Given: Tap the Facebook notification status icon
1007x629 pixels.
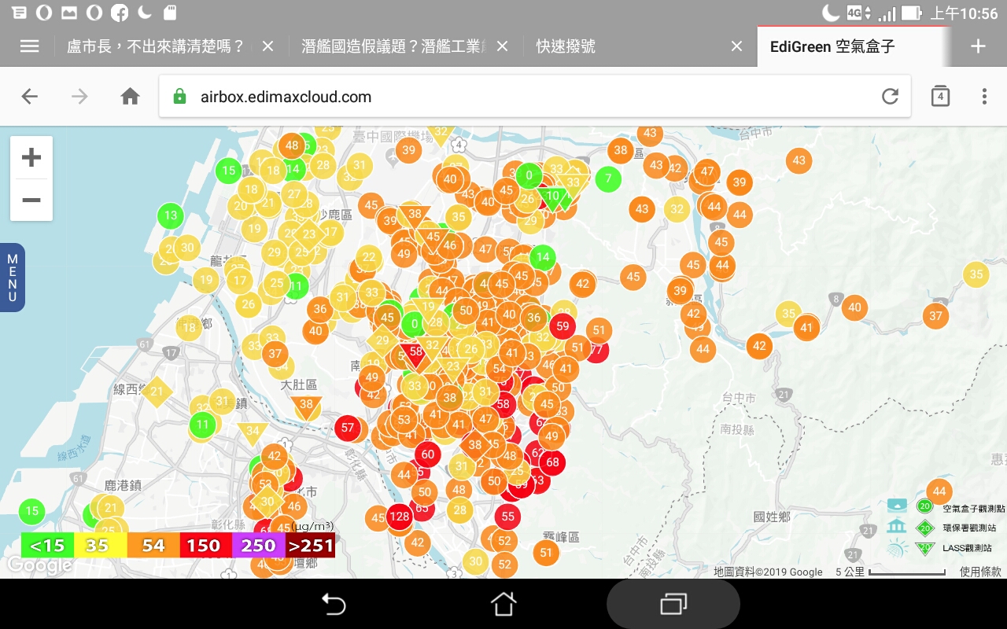Looking at the screenshot, I should [119, 13].
